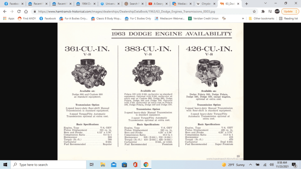This screenshot has width=301, height=169.
Task: Open File Explorer from the taskbar
Action: 103,164
